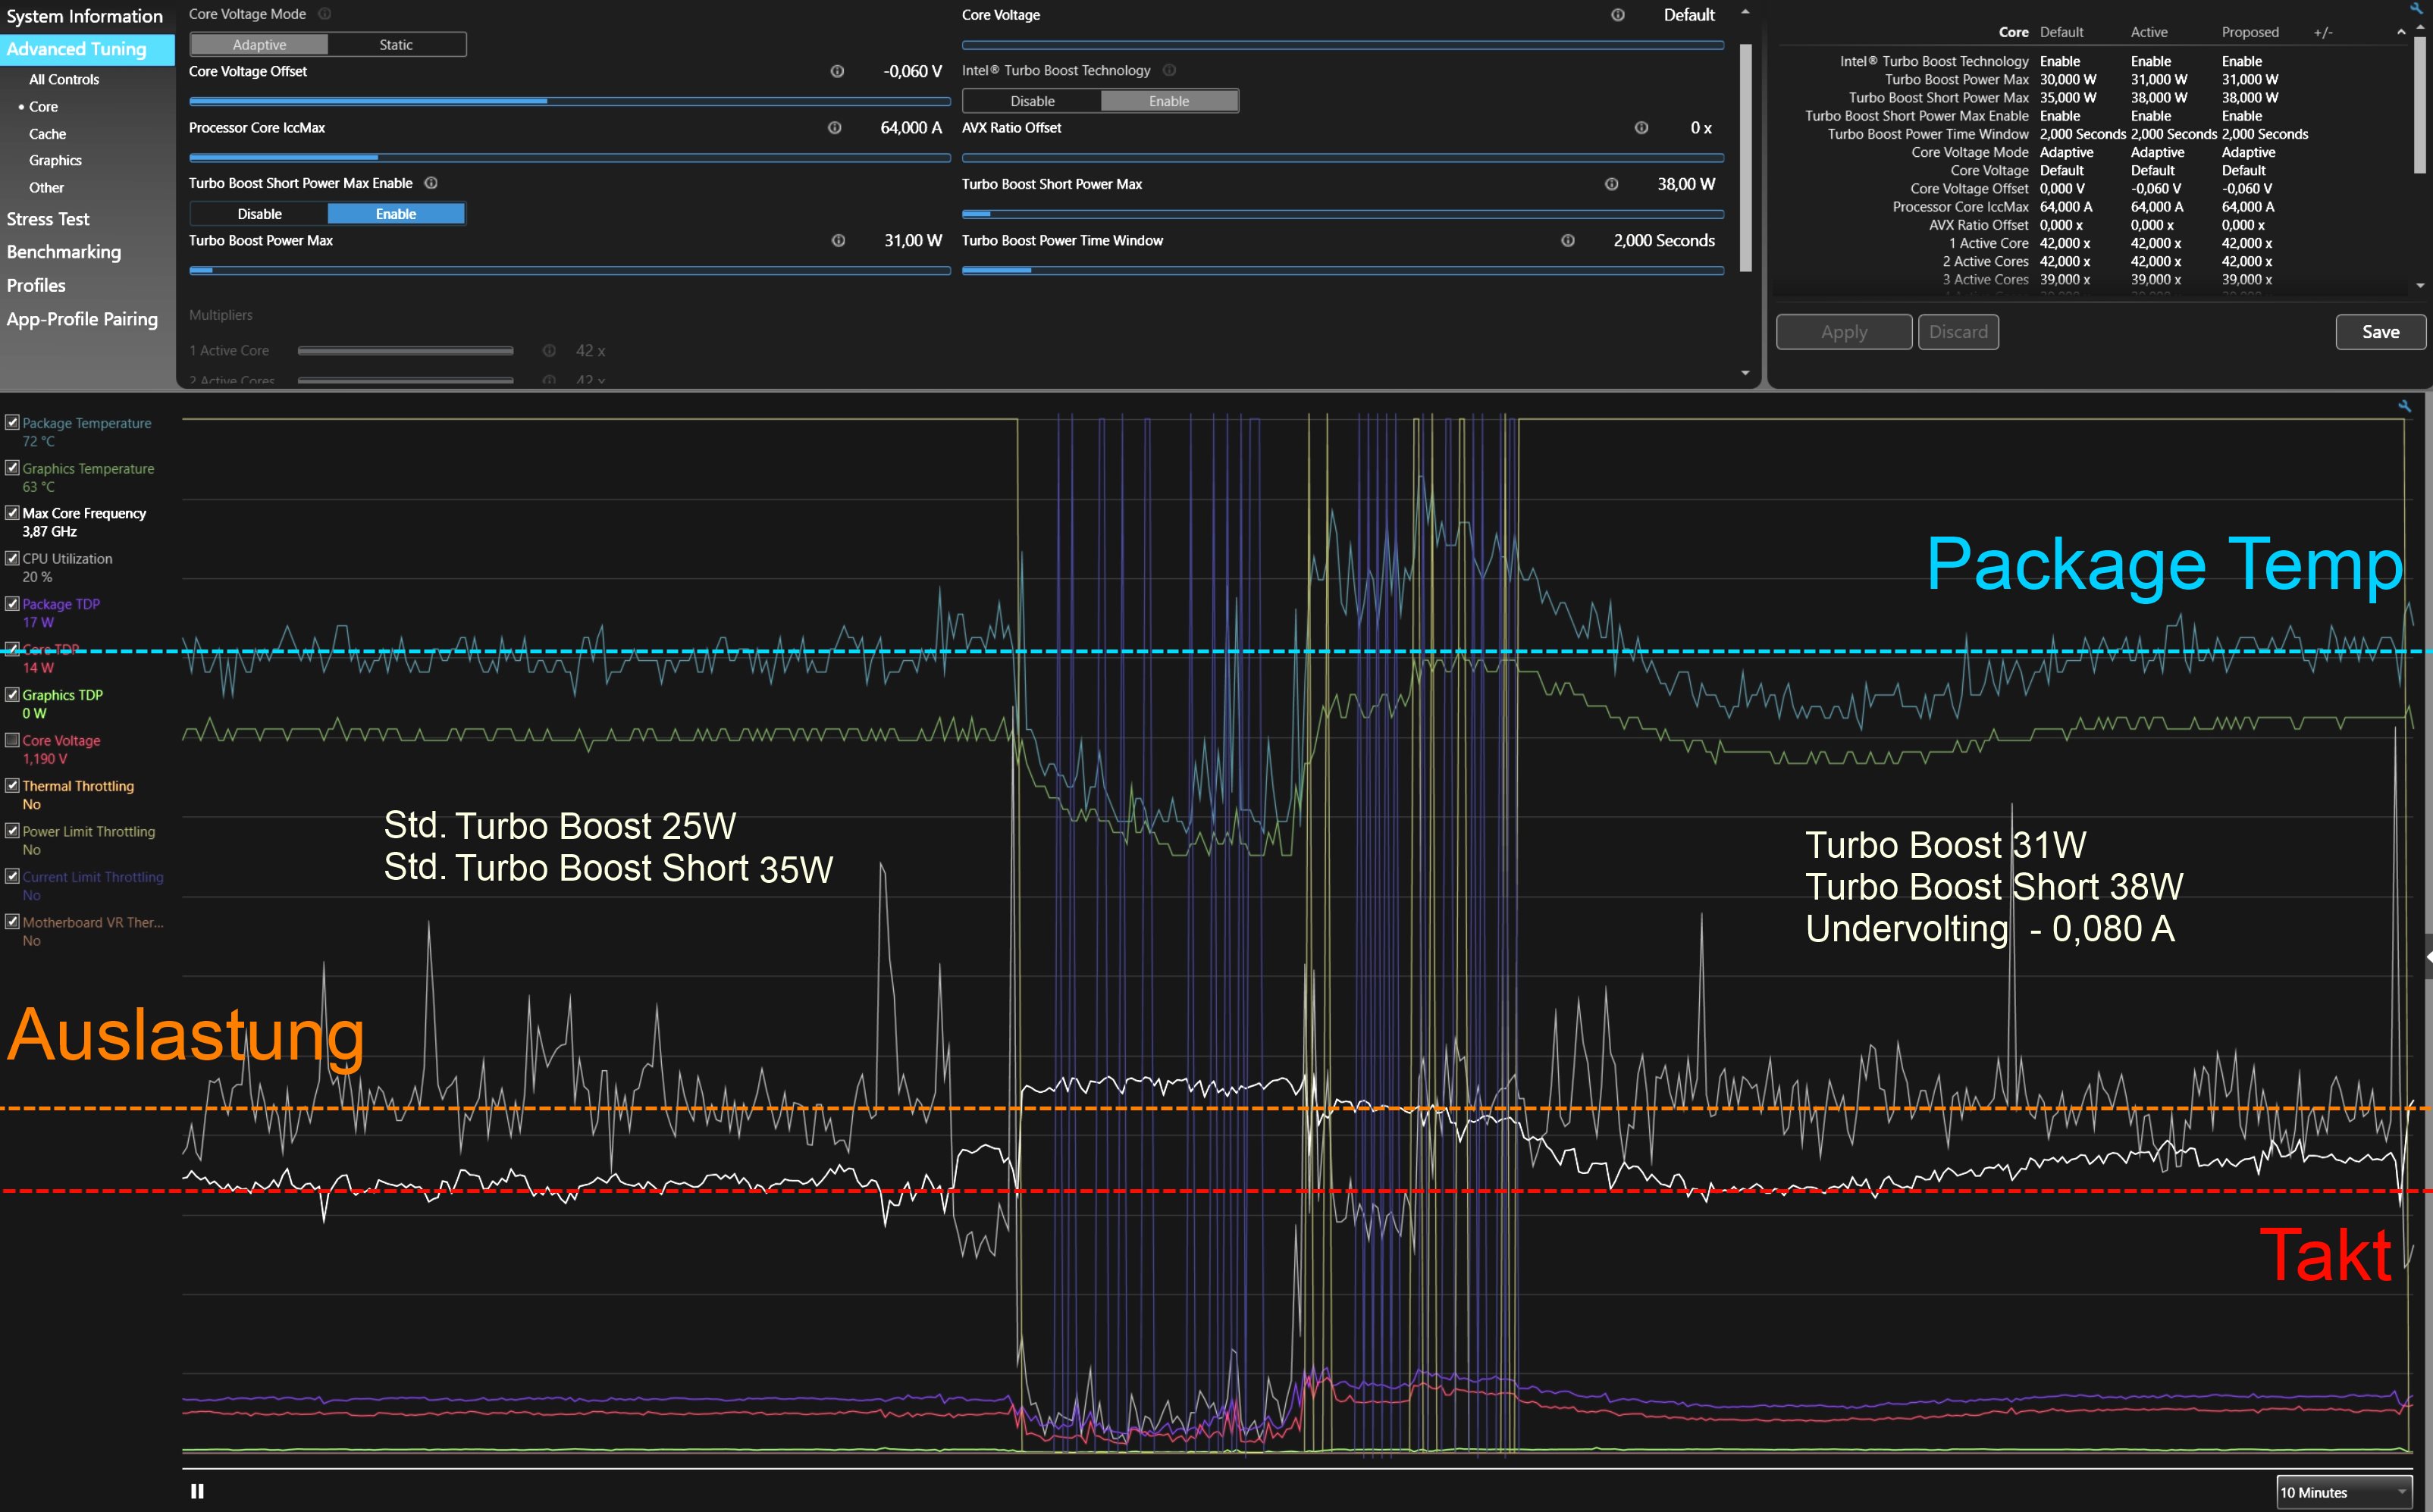
Task: Select Cache in Advanced Tuning
Action: pos(47,134)
